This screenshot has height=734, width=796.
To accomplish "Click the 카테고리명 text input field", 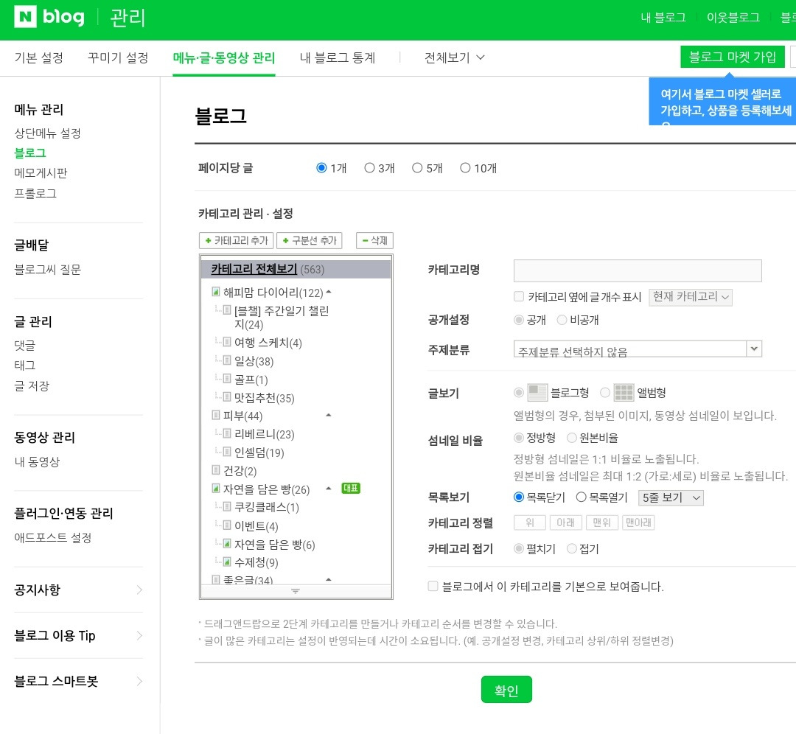I will [x=637, y=270].
